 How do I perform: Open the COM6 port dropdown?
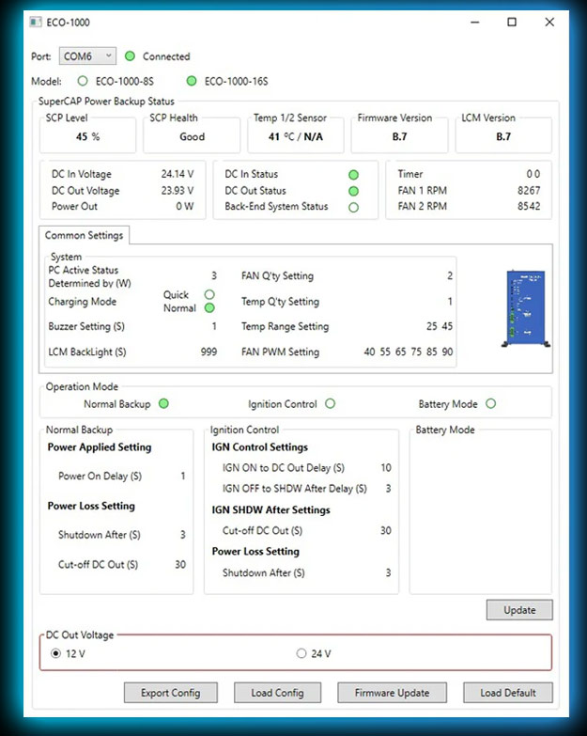tap(87, 56)
